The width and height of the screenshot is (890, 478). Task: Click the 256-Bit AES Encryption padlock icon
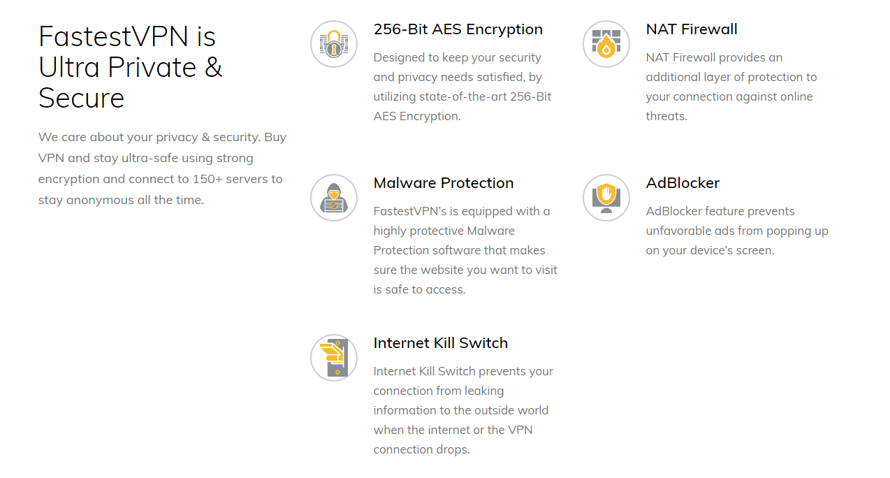coord(334,44)
